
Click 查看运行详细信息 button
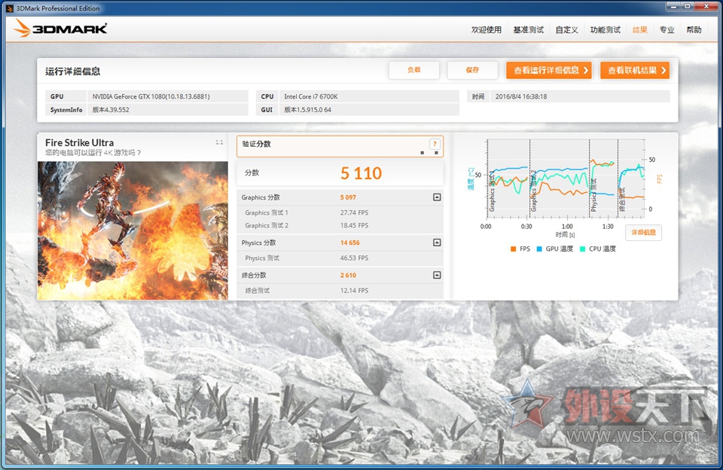pos(549,70)
